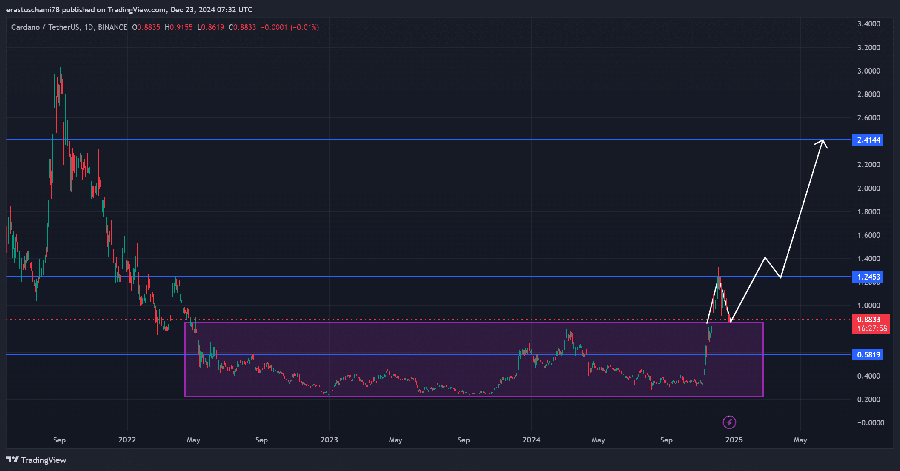Click the 1.6000 price axis label
This screenshot has width=900, height=471.
coord(869,235)
